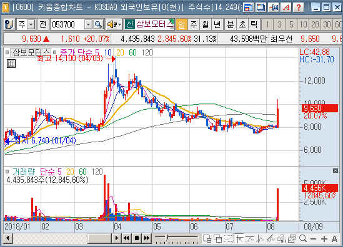Toggle the small square beside 삼보모터스 chart label
Image resolution: width=343 pixels, height=247 pixels.
click(7, 52)
